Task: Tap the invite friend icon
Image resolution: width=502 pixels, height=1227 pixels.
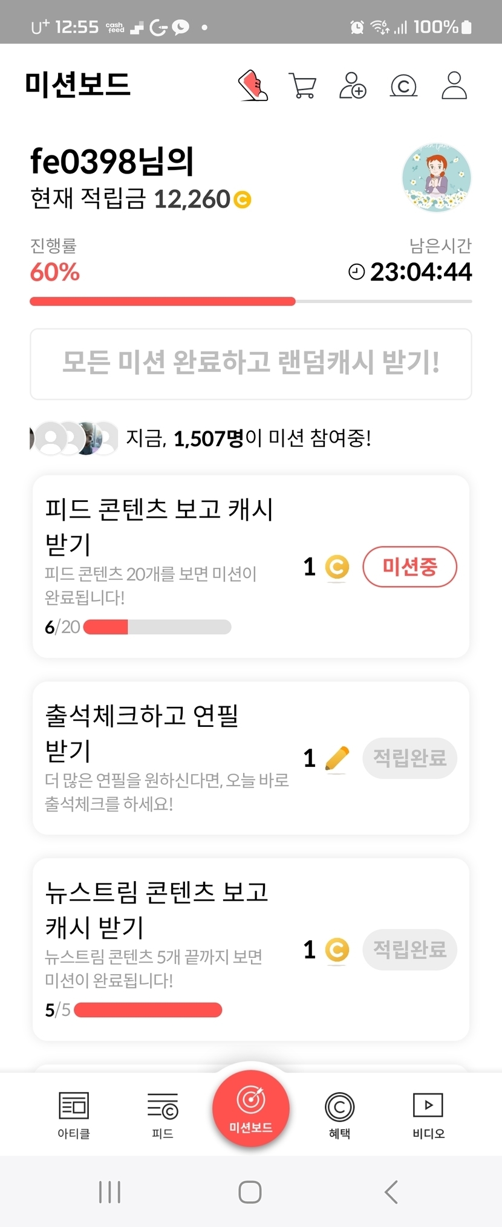Action: [x=353, y=85]
